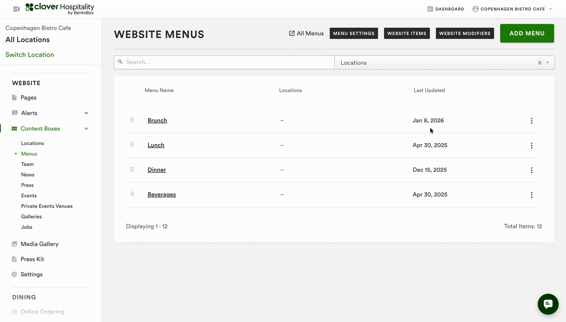Click the Dashboard link text
Viewport: 566px width, 322px height.
click(449, 9)
